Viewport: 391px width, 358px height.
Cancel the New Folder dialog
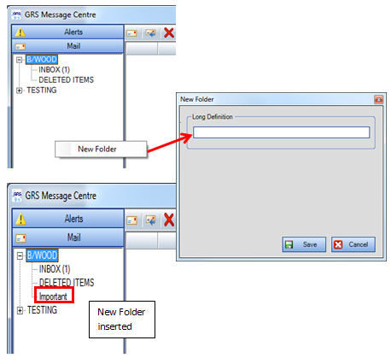(x=353, y=244)
